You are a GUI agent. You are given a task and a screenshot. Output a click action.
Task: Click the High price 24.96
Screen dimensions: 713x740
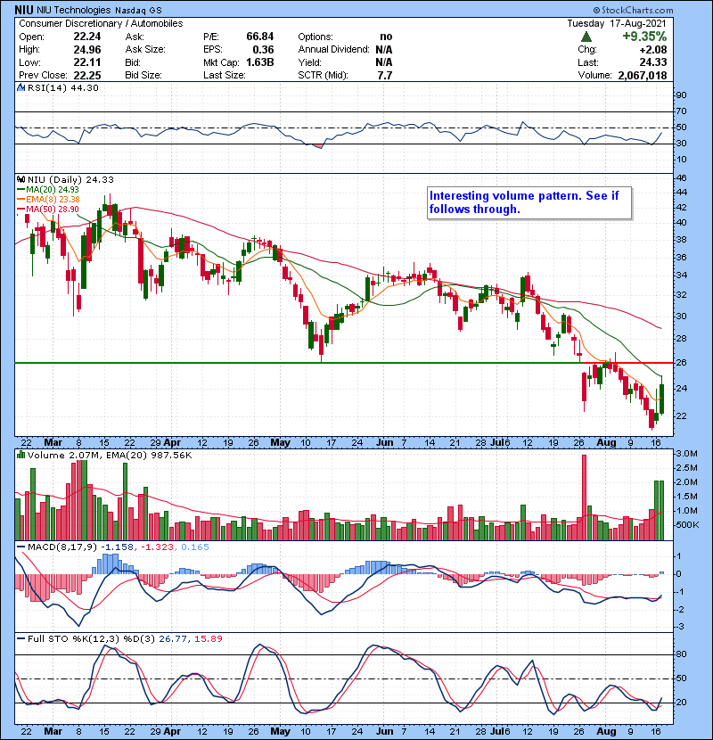87,50
